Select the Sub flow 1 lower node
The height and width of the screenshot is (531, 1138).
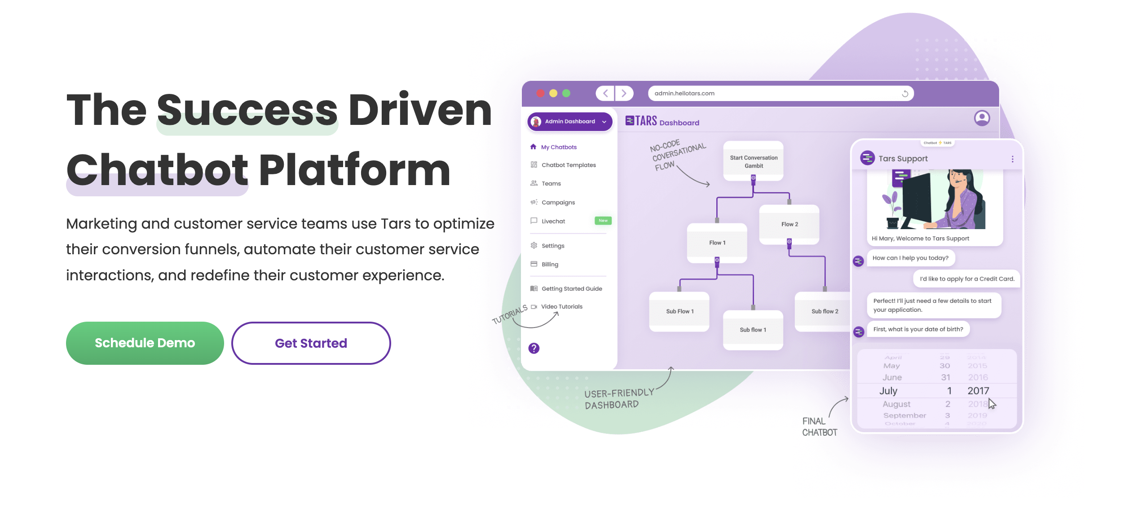(x=753, y=330)
